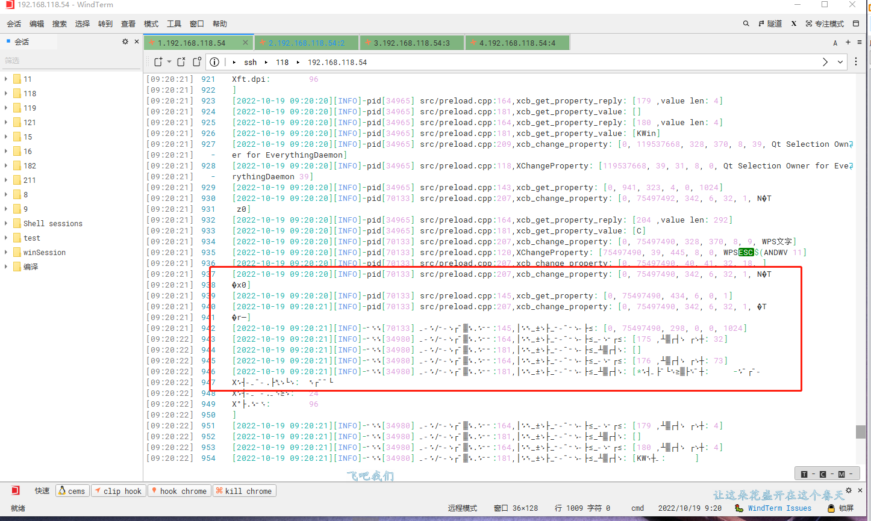Open the vertical three-dot more menu

(856, 62)
